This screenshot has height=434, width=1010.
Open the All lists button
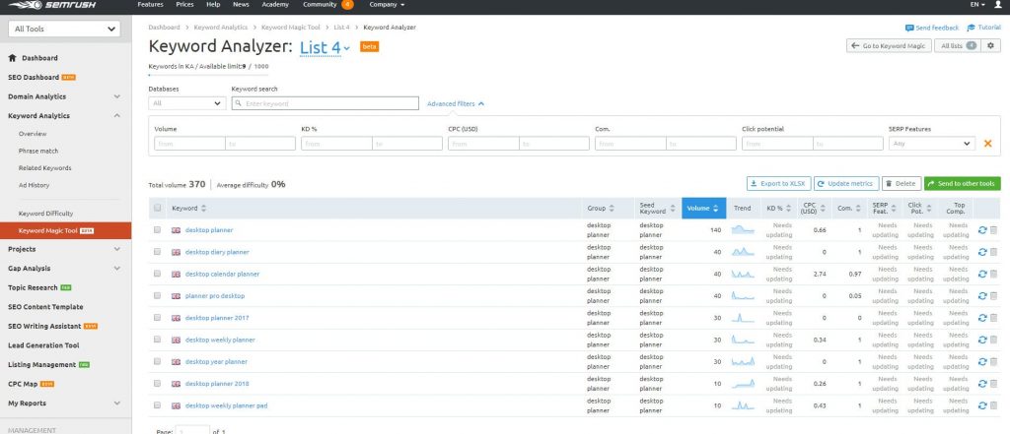[959, 45]
